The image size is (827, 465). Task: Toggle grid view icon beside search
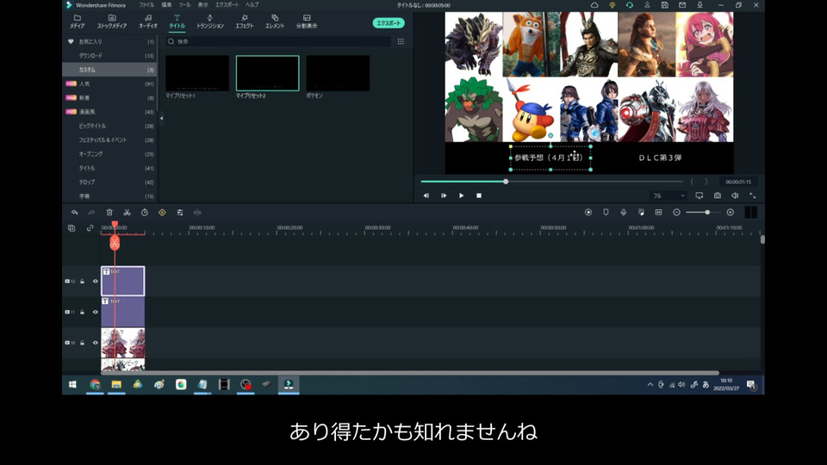tap(401, 41)
